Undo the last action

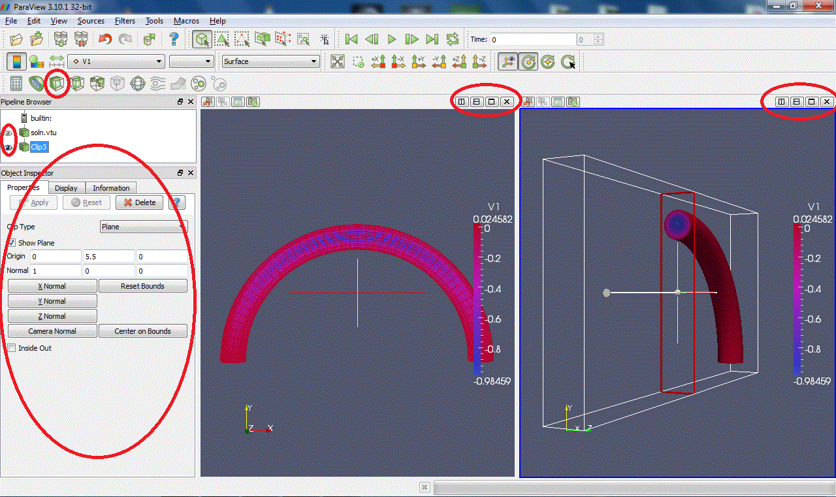pyautogui.click(x=105, y=39)
